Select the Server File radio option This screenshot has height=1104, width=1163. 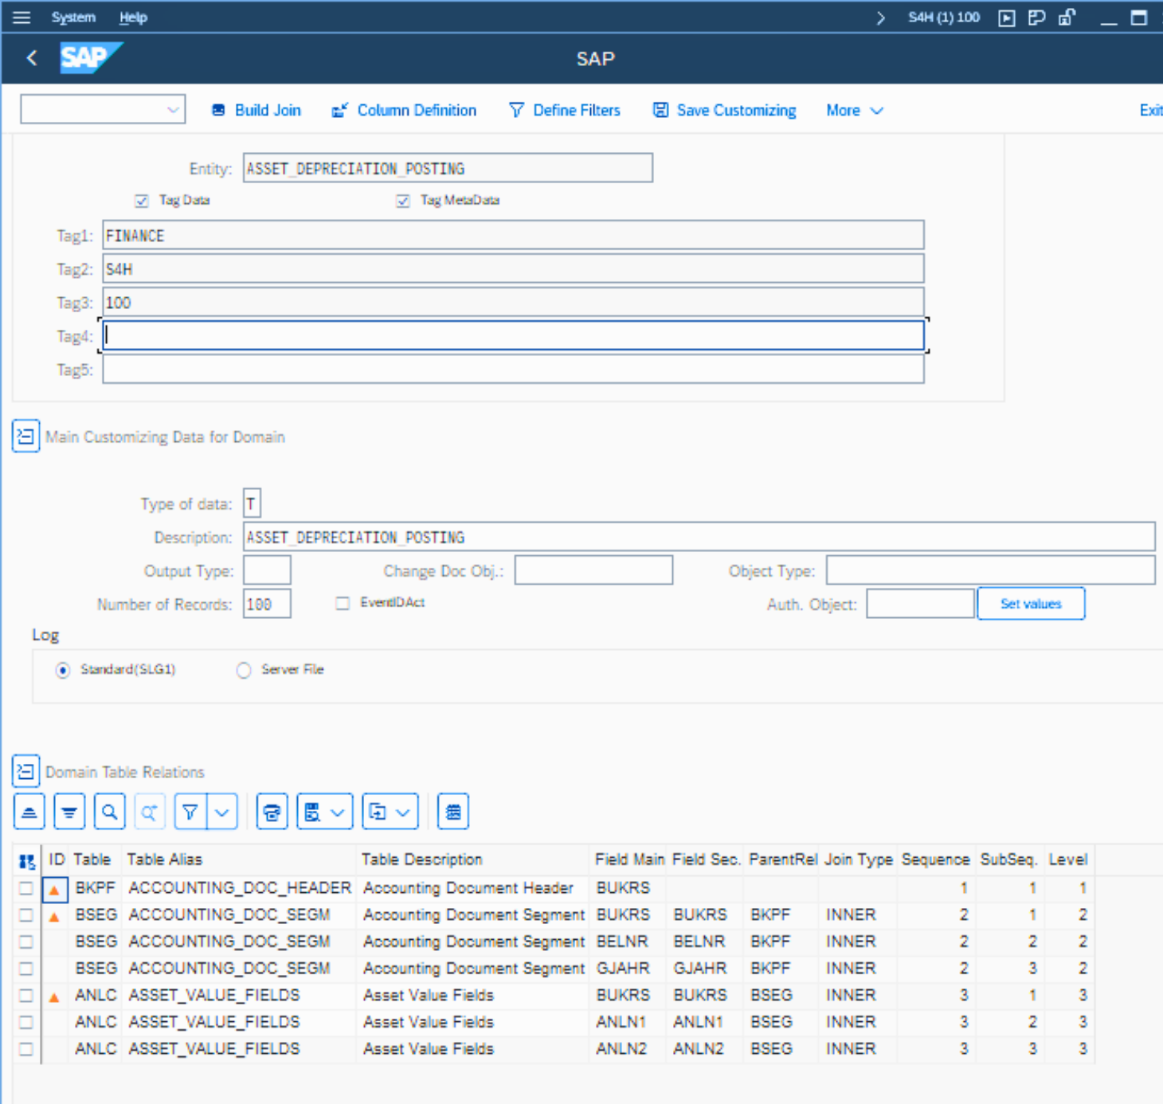pyautogui.click(x=244, y=670)
